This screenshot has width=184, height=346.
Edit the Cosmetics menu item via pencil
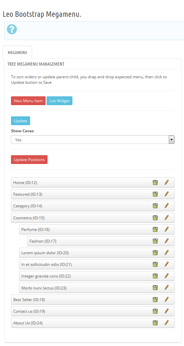(167, 218)
